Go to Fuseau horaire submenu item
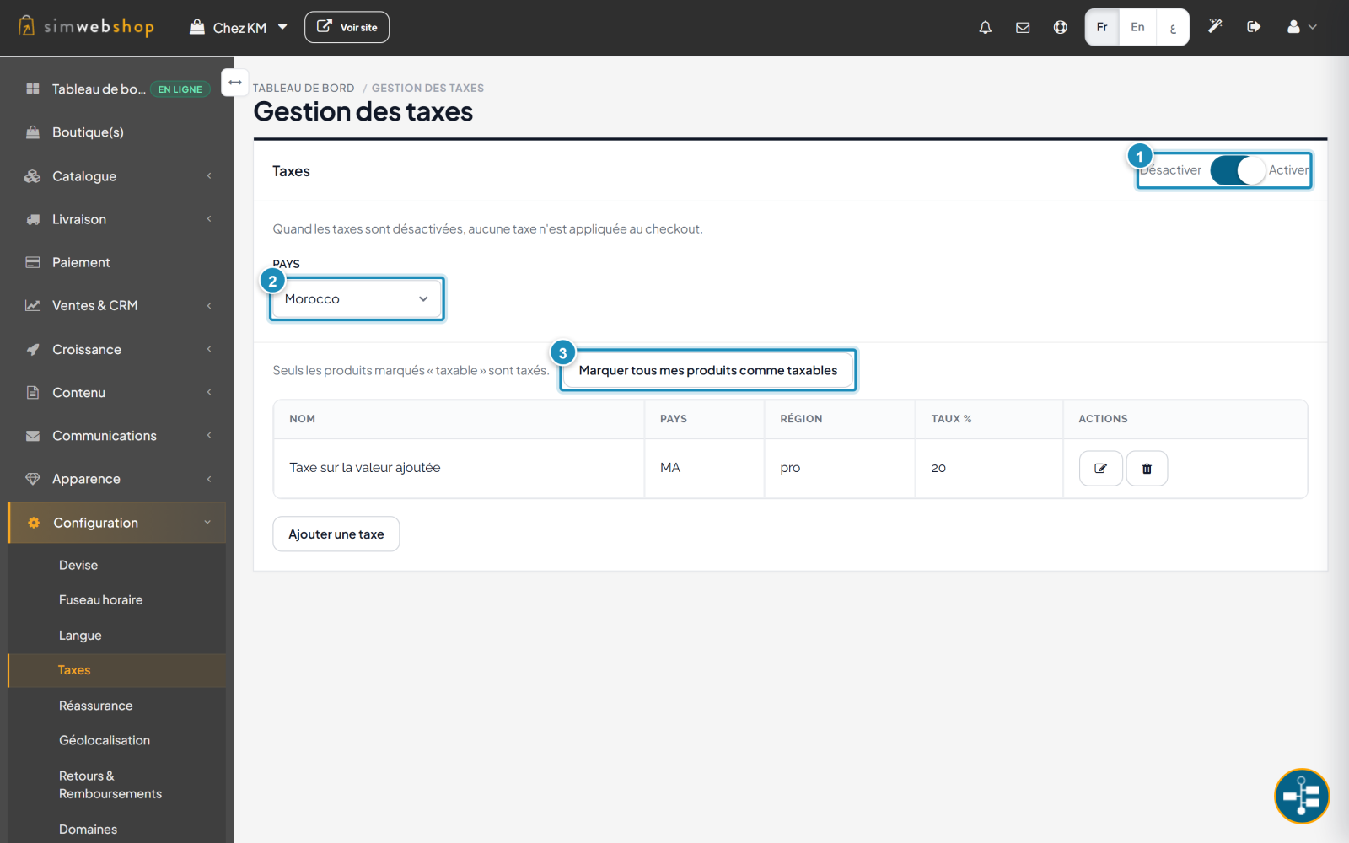The image size is (1349, 843). pos(100,600)
